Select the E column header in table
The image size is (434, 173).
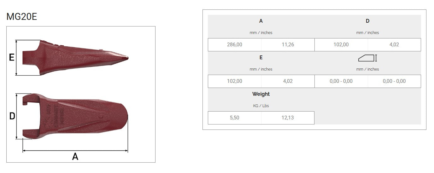click(261, 58)
